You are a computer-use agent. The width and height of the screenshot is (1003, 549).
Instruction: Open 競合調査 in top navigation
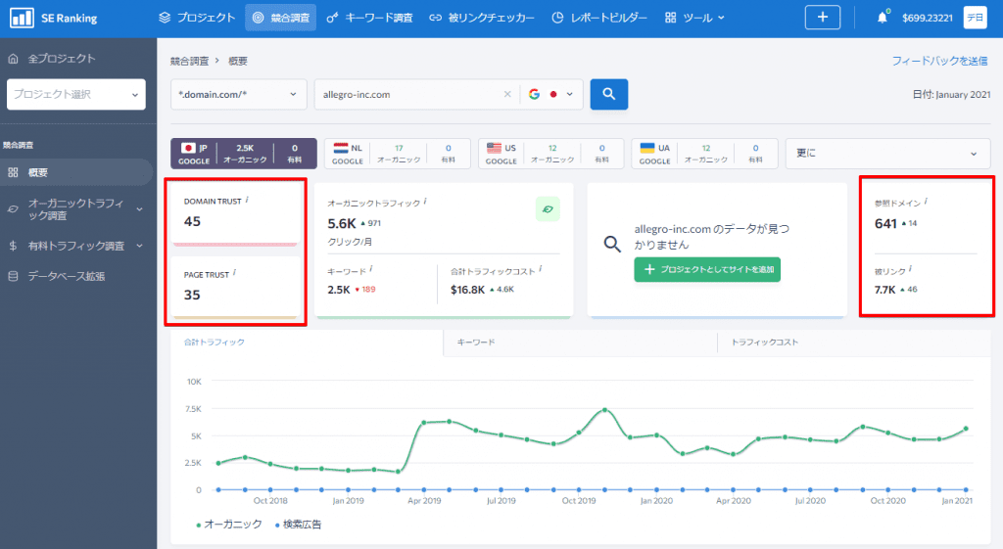(x=281, y=18)
